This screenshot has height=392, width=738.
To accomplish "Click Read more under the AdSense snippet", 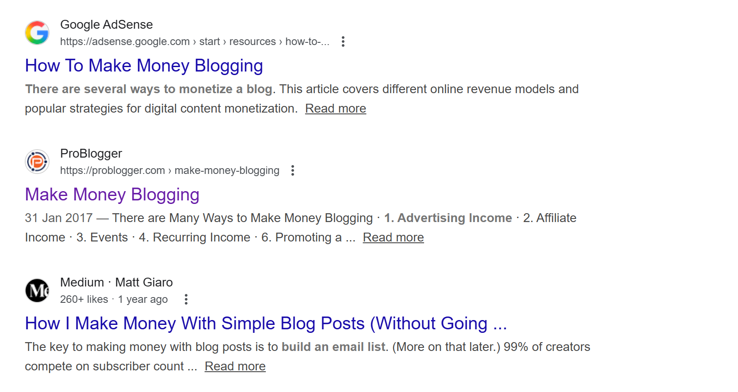I will click(336, 109).
